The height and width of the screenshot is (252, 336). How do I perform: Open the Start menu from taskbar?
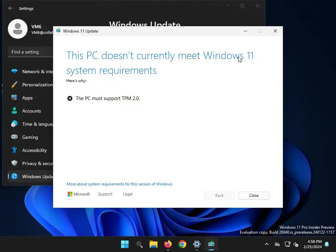125,244
